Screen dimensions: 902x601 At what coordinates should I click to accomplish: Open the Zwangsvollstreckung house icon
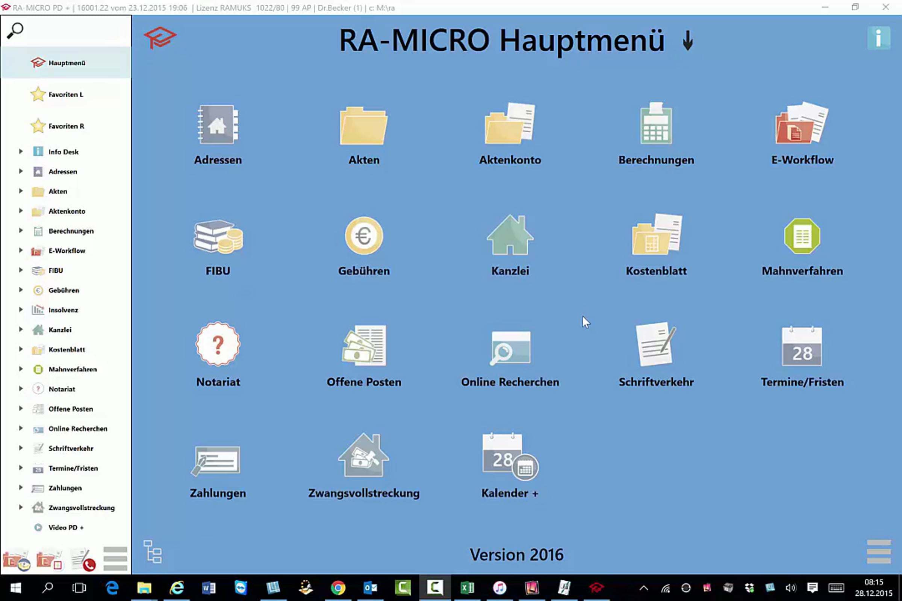(x=363, y=455)
